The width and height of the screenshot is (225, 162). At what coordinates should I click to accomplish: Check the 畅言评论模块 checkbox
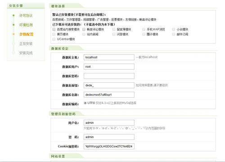[84, 29]
